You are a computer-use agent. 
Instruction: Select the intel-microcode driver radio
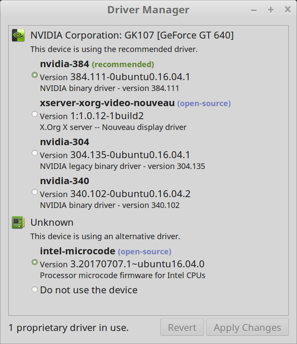point(35,262)
